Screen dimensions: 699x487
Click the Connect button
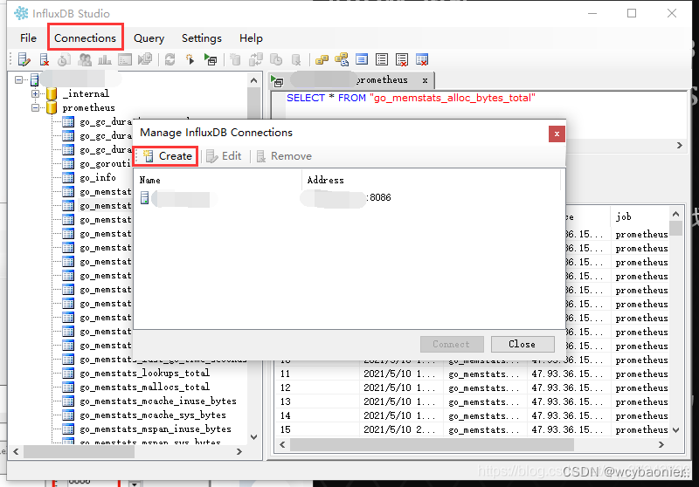[452, 344]
